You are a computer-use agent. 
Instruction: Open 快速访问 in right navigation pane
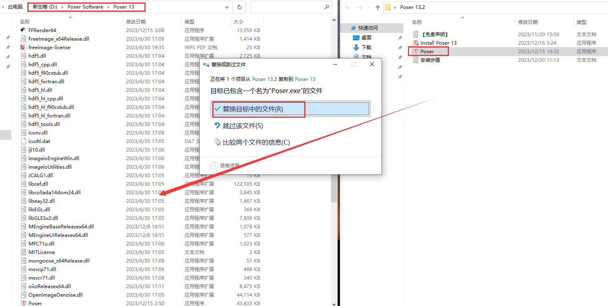[368, 28]
